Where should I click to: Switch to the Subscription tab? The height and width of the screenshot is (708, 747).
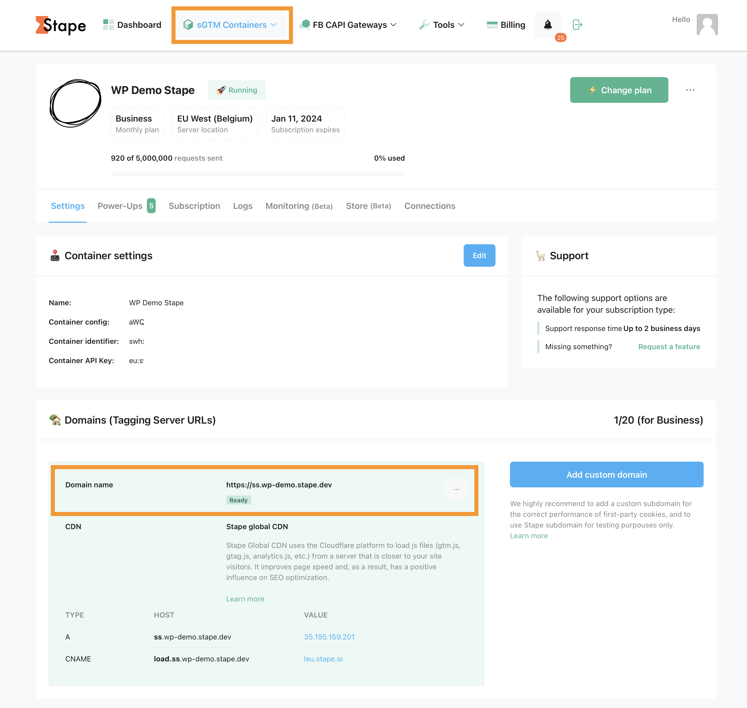pos(194,206)
